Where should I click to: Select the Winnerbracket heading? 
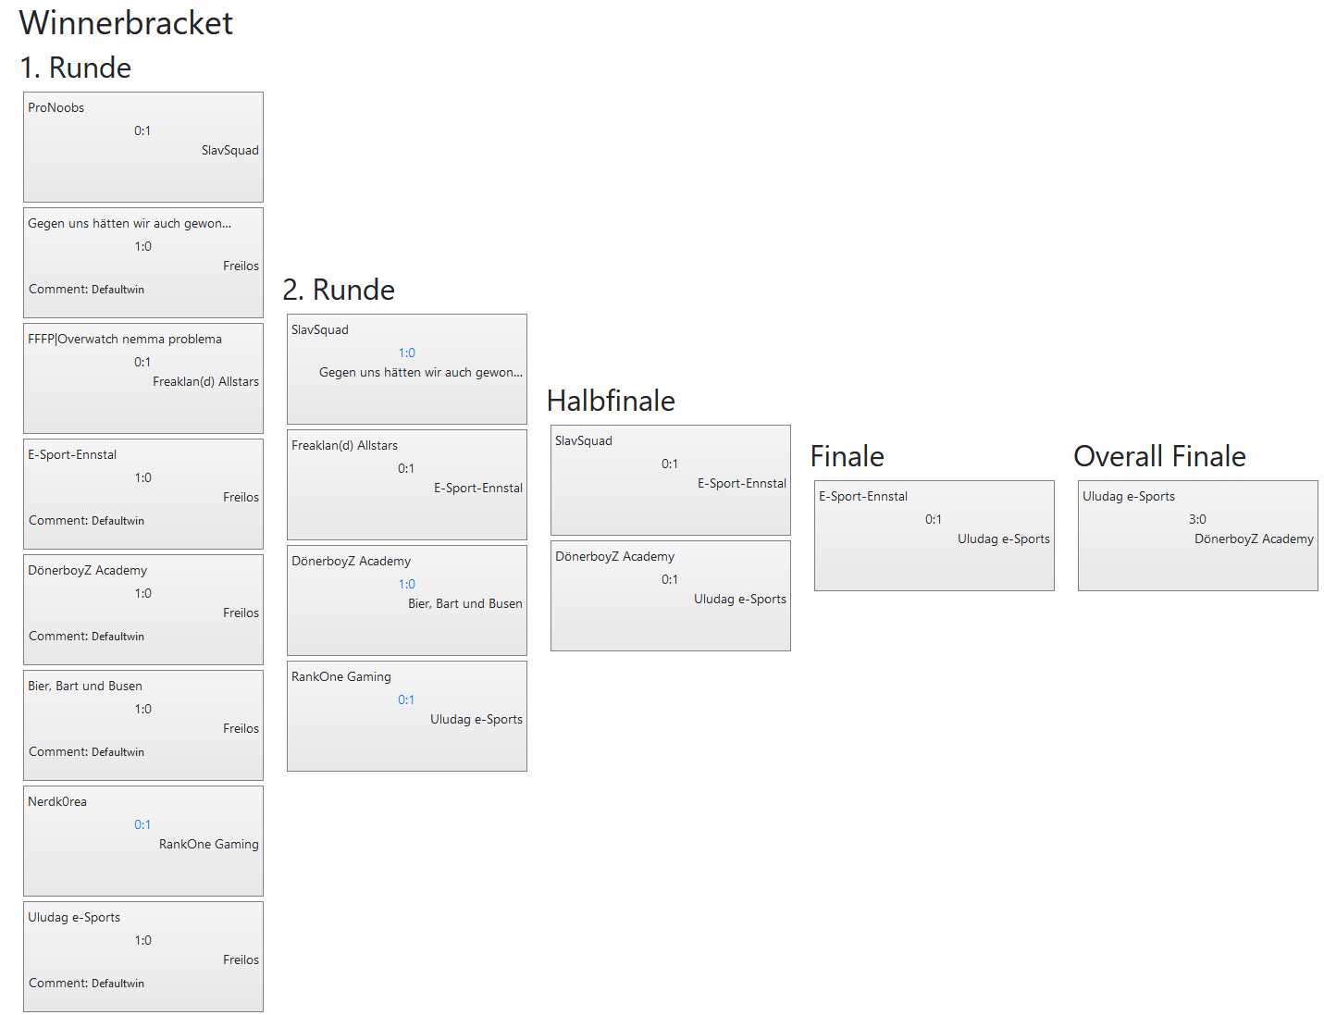(126, 23)
